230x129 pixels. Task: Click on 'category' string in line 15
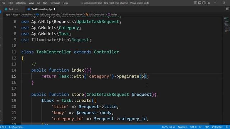coord(99,76)
